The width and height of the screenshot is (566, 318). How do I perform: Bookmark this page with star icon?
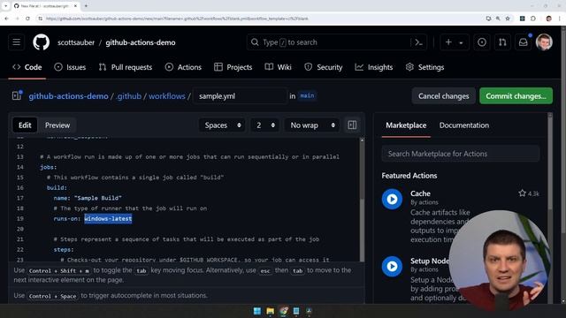tap(508, 19)
